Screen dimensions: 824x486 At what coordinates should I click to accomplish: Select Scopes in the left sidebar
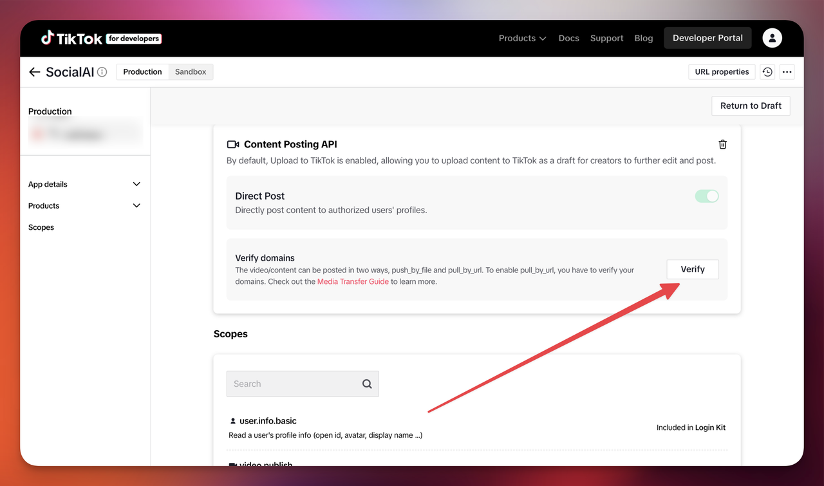pyautogui.click(x=41, y=227)
